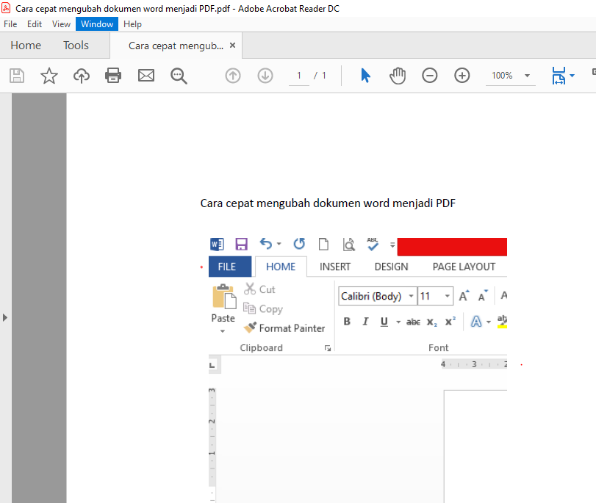Zoom out with the minus icon
The image size is (596, 503).
(x=429, y=76)
